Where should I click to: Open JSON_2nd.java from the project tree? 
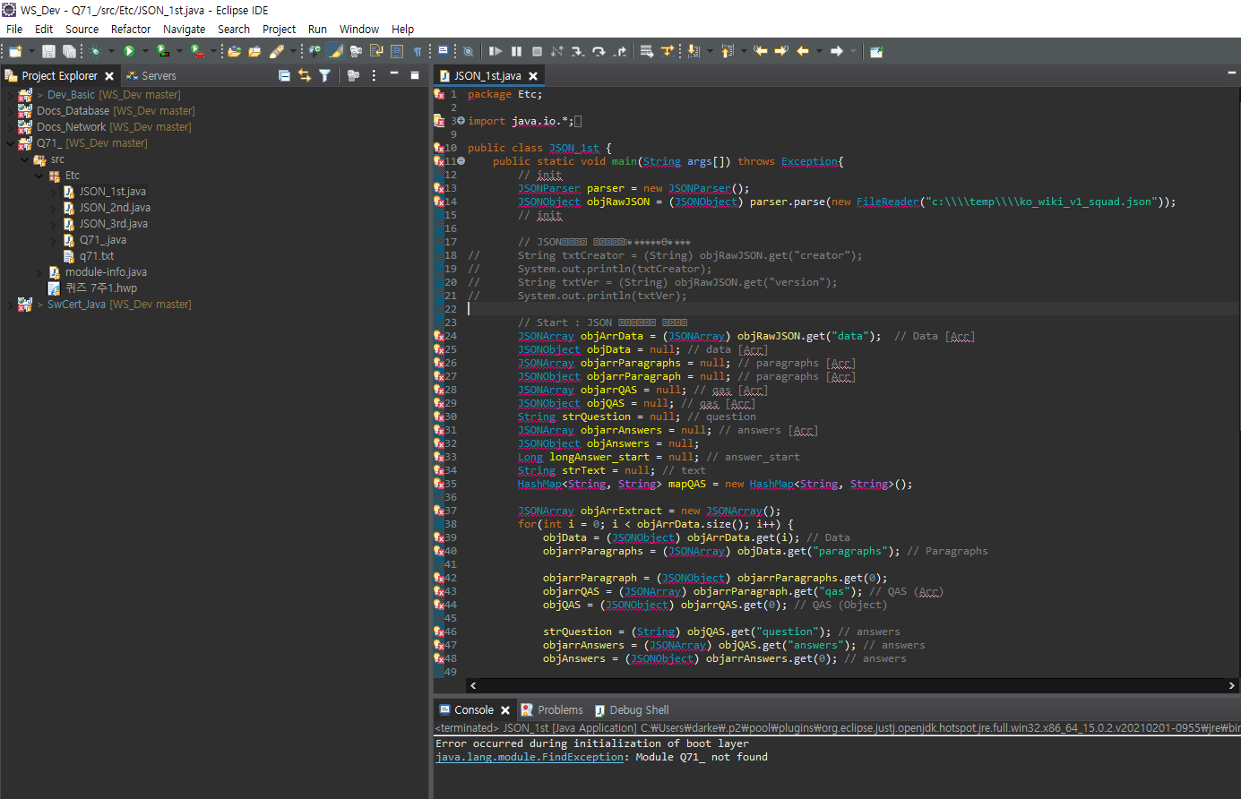tap(114, 208)
